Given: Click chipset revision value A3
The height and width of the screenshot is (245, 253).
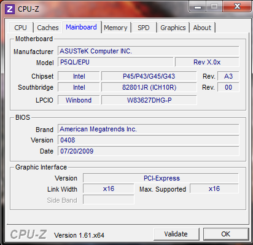Looking at the screenshot, I should [x=228, y=76].
